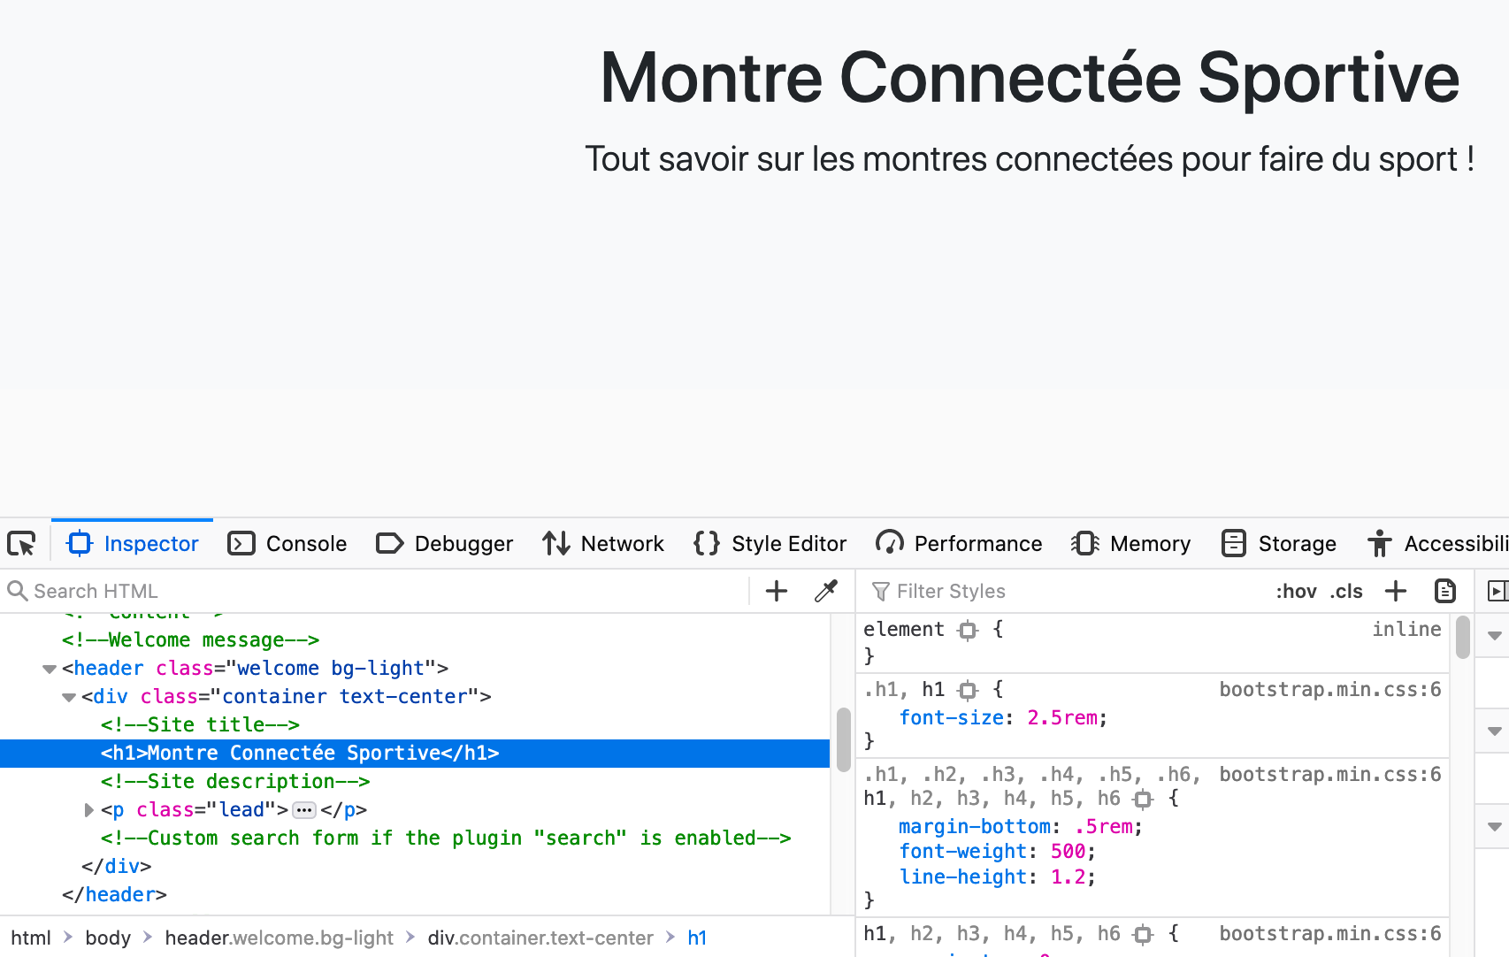
Task: Toggle the :hov pseudo-class panel
Action: tap(1296, 591)
